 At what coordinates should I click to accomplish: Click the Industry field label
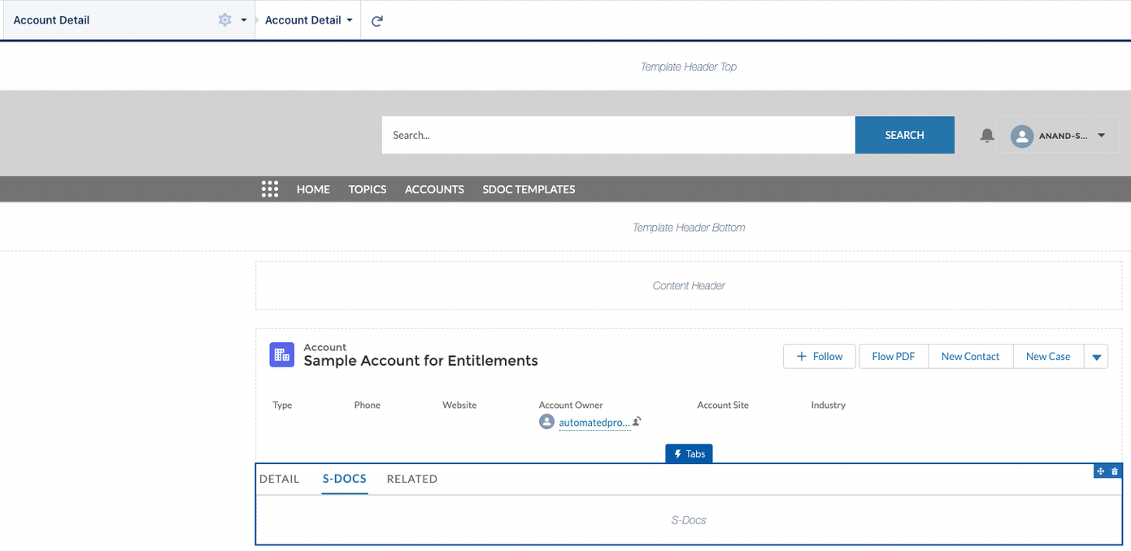tap(829, 405)
